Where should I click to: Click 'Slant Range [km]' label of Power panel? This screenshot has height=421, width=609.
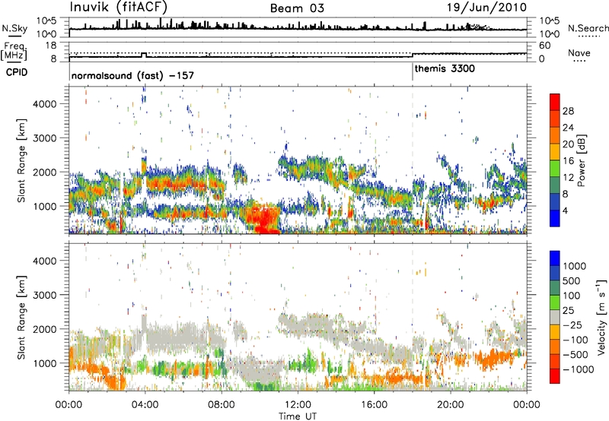point(22,160)
